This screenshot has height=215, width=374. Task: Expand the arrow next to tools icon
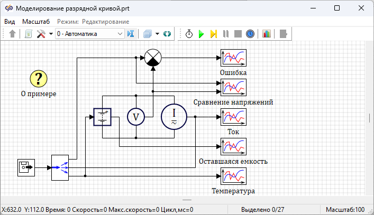coord(50,34)
